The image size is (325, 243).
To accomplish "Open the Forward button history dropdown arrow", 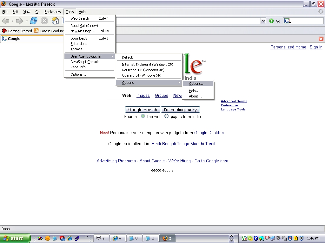I will coord(27,21).
